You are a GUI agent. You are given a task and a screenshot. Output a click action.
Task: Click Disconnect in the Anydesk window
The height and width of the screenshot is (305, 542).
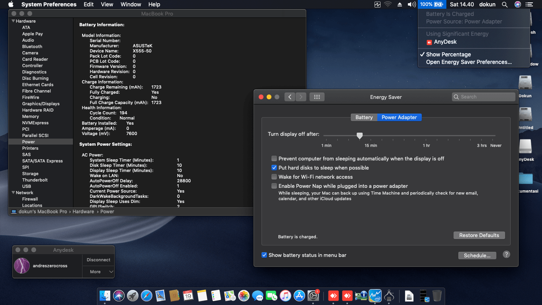98,260
